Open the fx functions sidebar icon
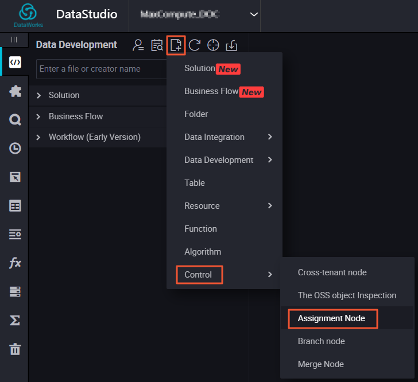The height and width of the screenshot is (382, 418). (x=15, y=263)
